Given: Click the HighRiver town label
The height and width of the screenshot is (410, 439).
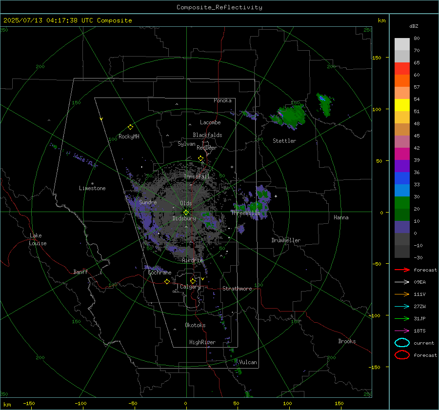Looking at the screenshot, I should tap(202, 342).
